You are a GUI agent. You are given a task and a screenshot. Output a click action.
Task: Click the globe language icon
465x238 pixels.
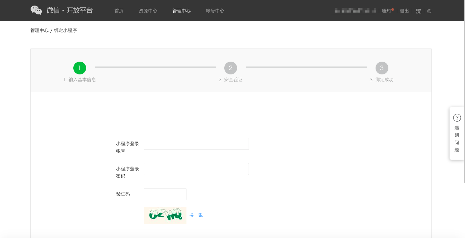429,11
